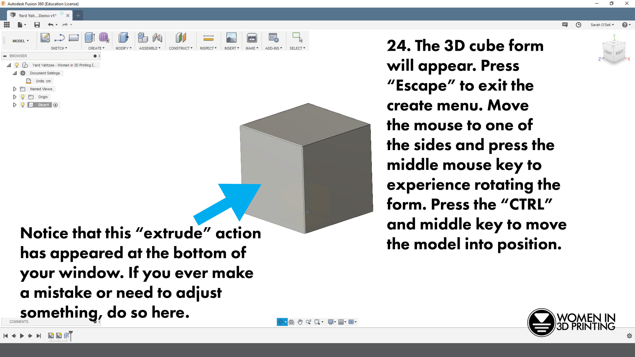The width and height of the screenshot is (635, 357).
Task: Open the MODIFY menu
Action: (123, 48)
